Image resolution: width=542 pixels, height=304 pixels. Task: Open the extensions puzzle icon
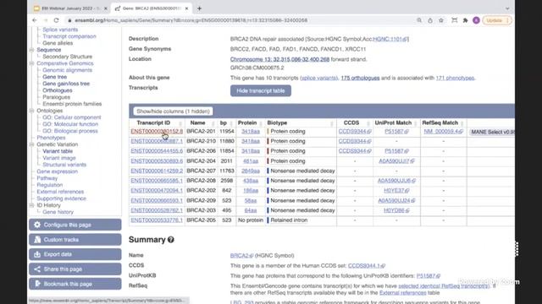465,20
